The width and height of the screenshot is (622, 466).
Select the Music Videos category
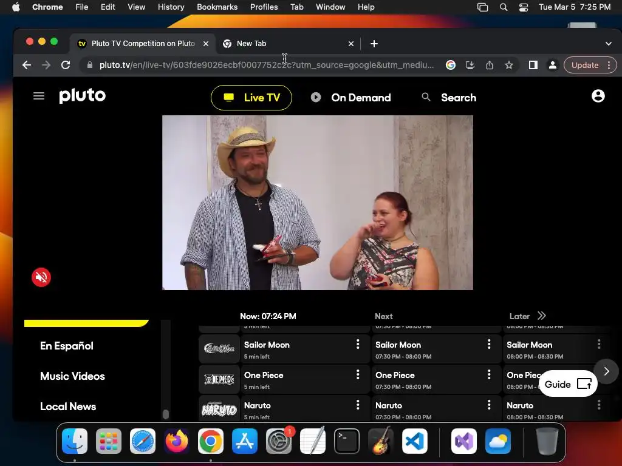[x=73, y=376]
